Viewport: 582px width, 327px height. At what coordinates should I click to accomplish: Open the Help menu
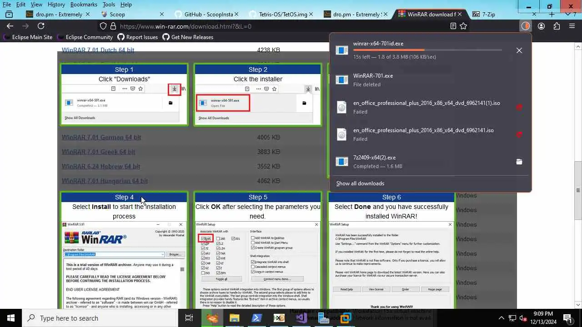point(126,4)
